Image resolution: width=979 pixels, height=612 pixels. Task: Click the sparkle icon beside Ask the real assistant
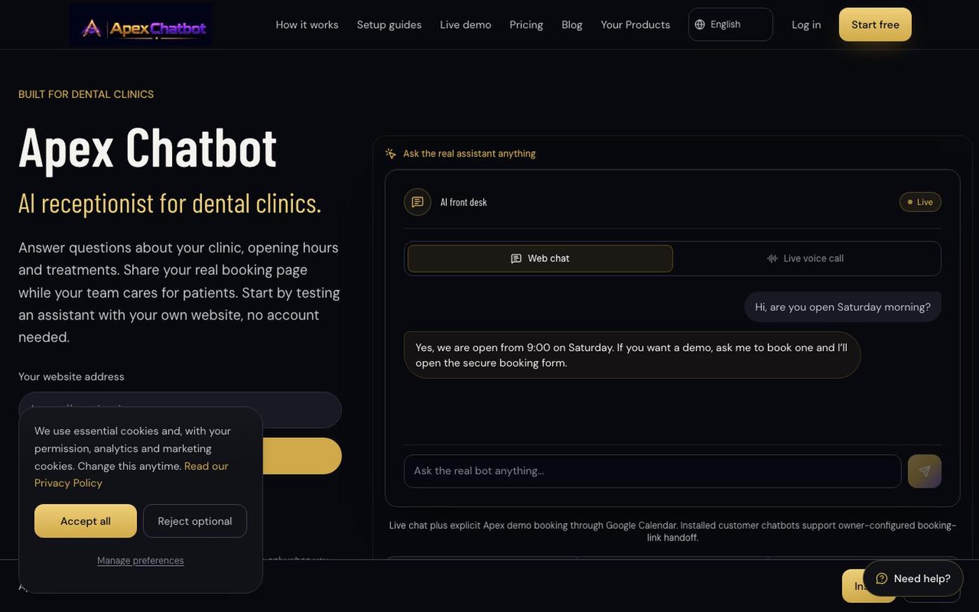(x=390, y=153)
